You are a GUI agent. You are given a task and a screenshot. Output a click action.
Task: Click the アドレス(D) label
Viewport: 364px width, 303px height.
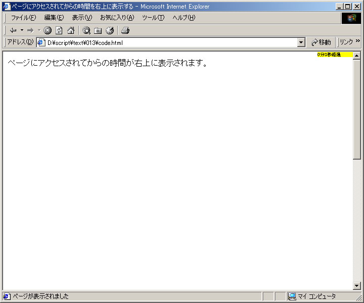(x=20, y=42)
